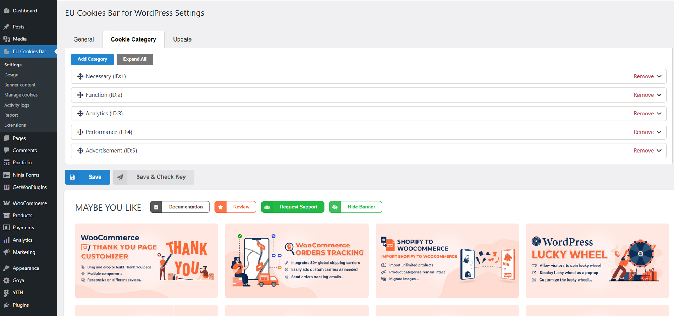Open the WordPress Lucky Wheel banner
Screen dimensions: 674x316
click(x=597, y=261)
